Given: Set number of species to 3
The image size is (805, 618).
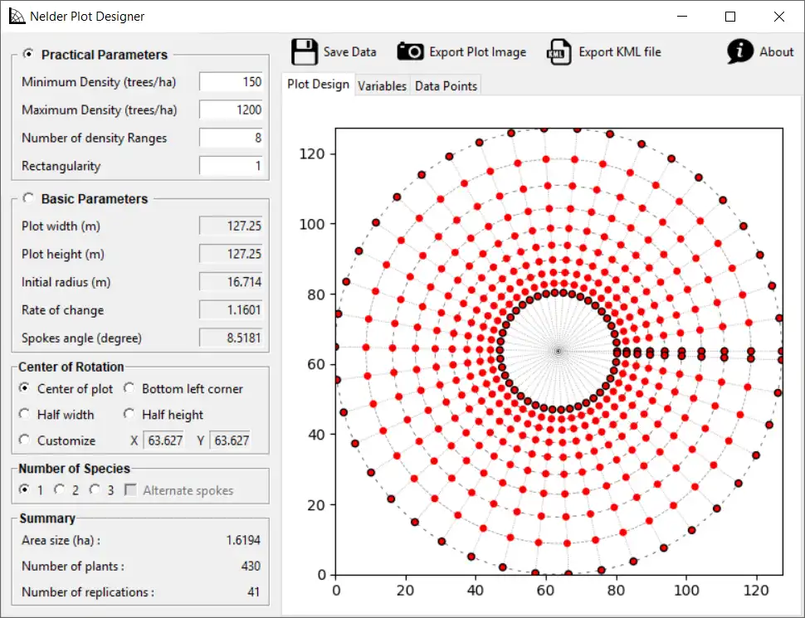Looking at the screenshot, I should click(95, 489).
